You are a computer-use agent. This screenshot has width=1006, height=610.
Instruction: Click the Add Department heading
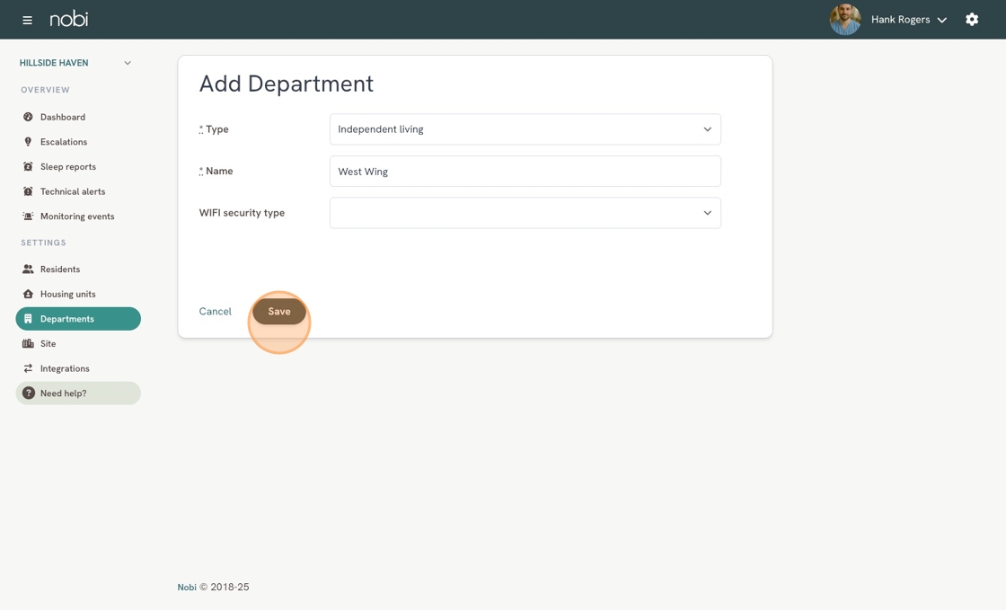287,84
